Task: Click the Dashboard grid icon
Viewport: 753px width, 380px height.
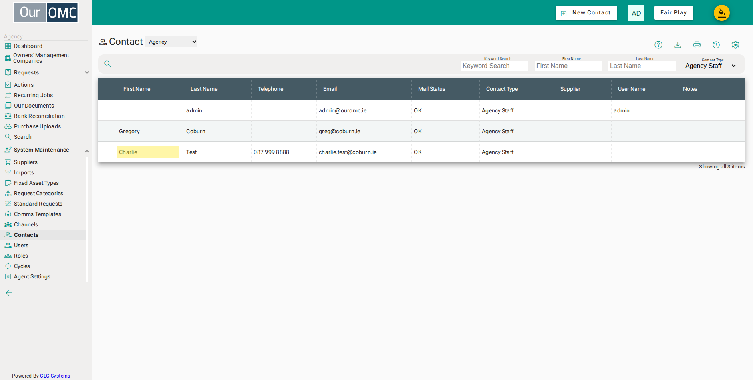Action: click(8, 46)
